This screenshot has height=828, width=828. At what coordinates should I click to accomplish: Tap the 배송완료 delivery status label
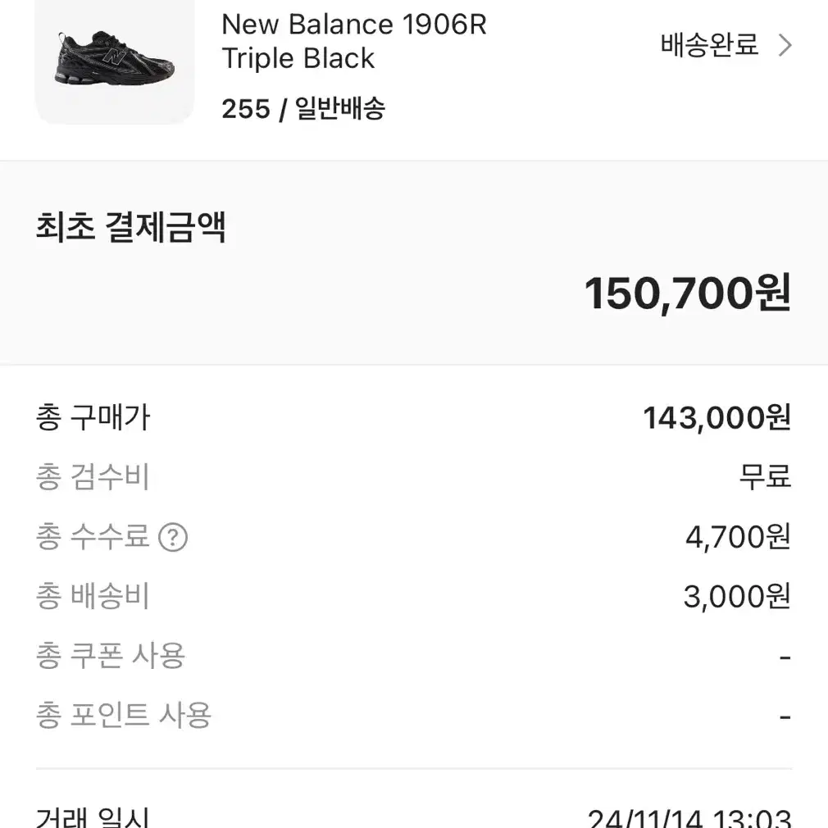(709, 45)
